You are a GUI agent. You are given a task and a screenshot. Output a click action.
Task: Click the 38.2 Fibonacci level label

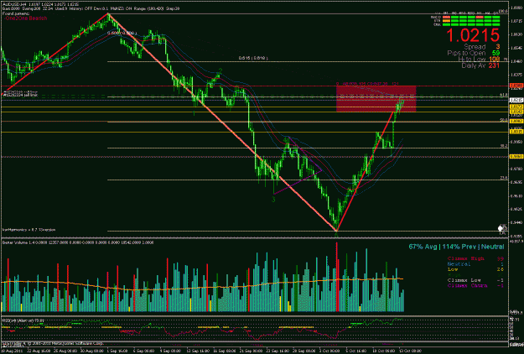click(504, 146)
